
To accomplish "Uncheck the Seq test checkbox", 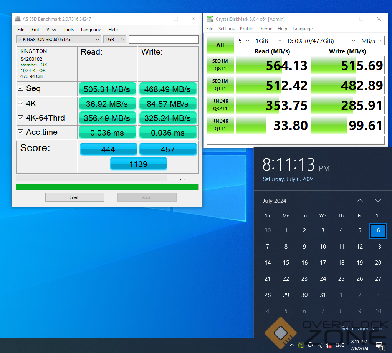I will pos(21,89).
